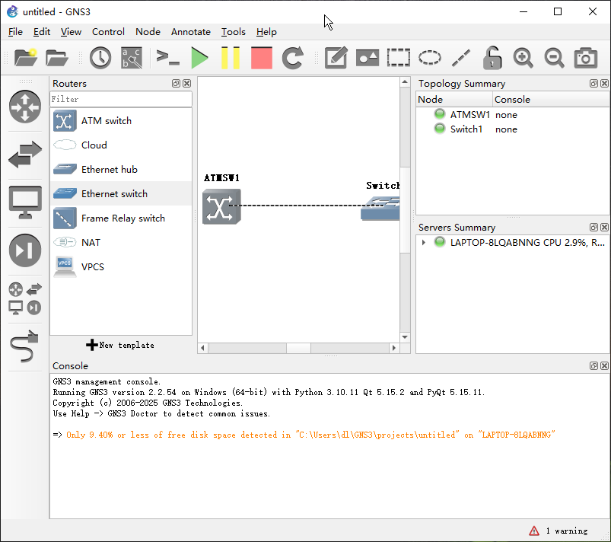Click canvas horizontal scrollbar right arrow
This screenshot has width=611, height=542.
(x=394, y=348)
